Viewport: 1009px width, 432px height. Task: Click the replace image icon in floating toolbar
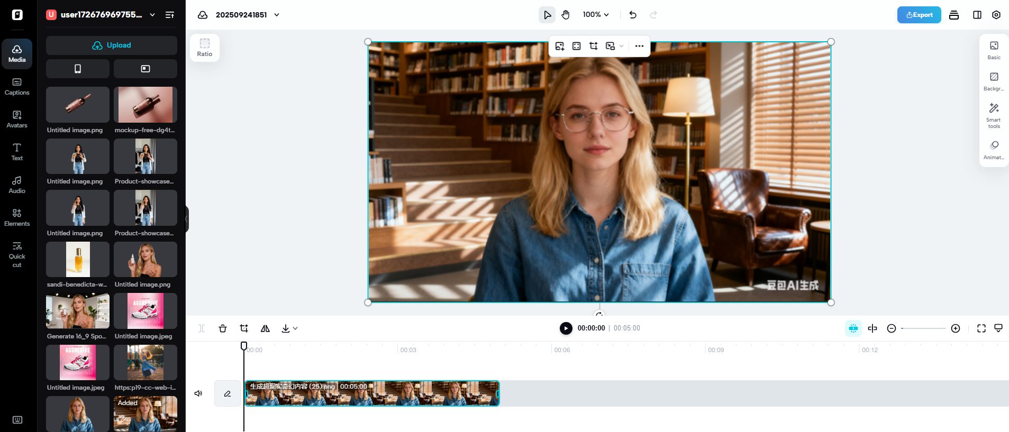[560, 46]
